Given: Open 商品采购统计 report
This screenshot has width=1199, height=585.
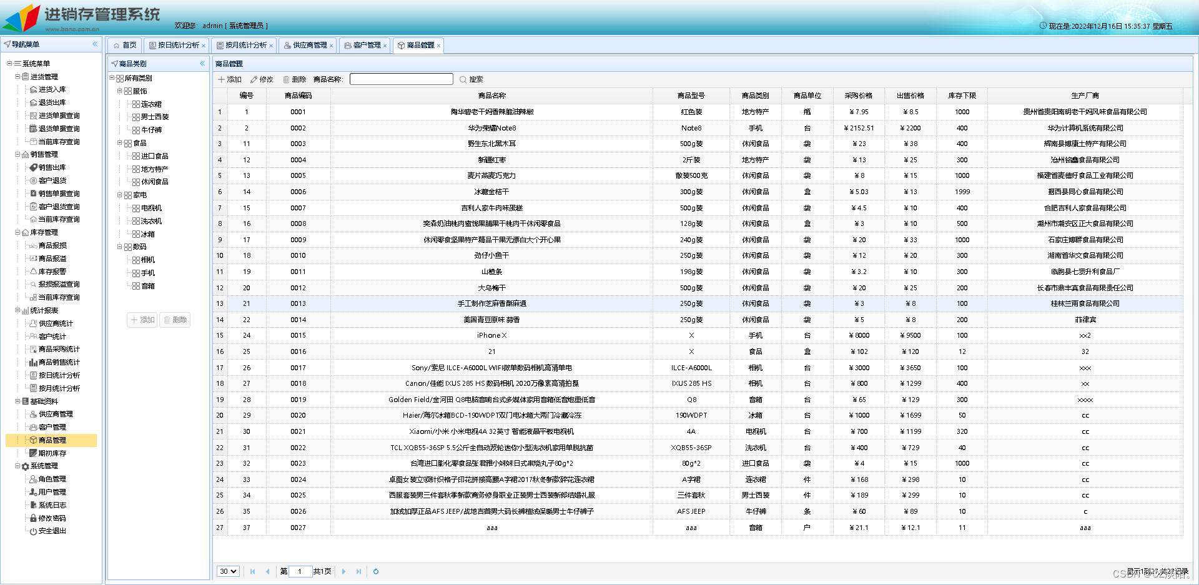Looking at the screenshot, I should (x=59, y=349).
